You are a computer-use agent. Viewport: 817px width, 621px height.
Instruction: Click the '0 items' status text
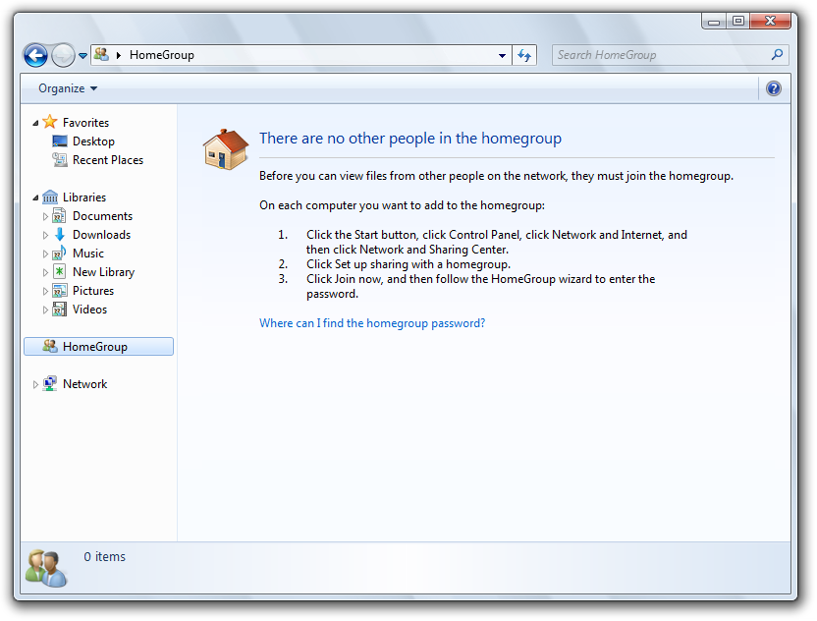[105, 557]
